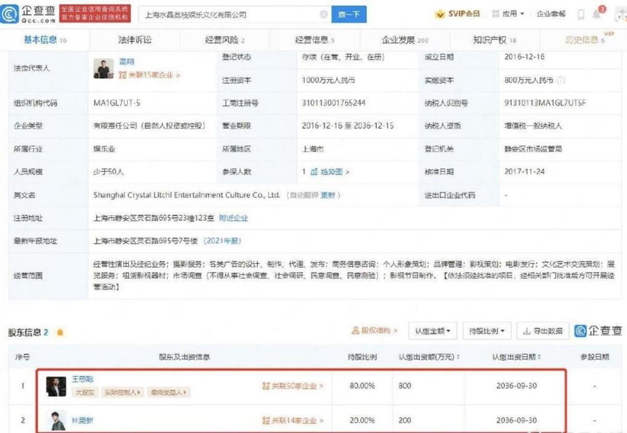
Task: Open 企业套餐 enterprise package link
Action: click(x=551, y=14)
